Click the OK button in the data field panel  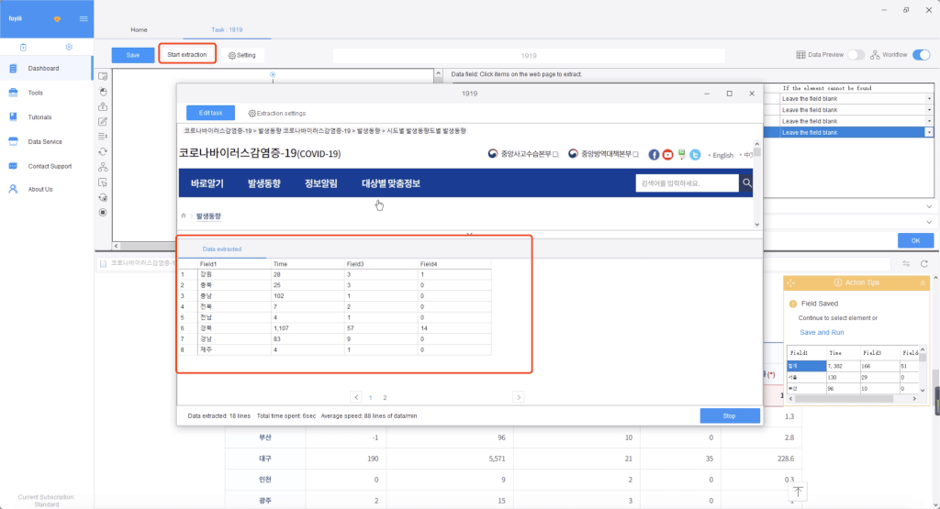[x=915, y=240]
